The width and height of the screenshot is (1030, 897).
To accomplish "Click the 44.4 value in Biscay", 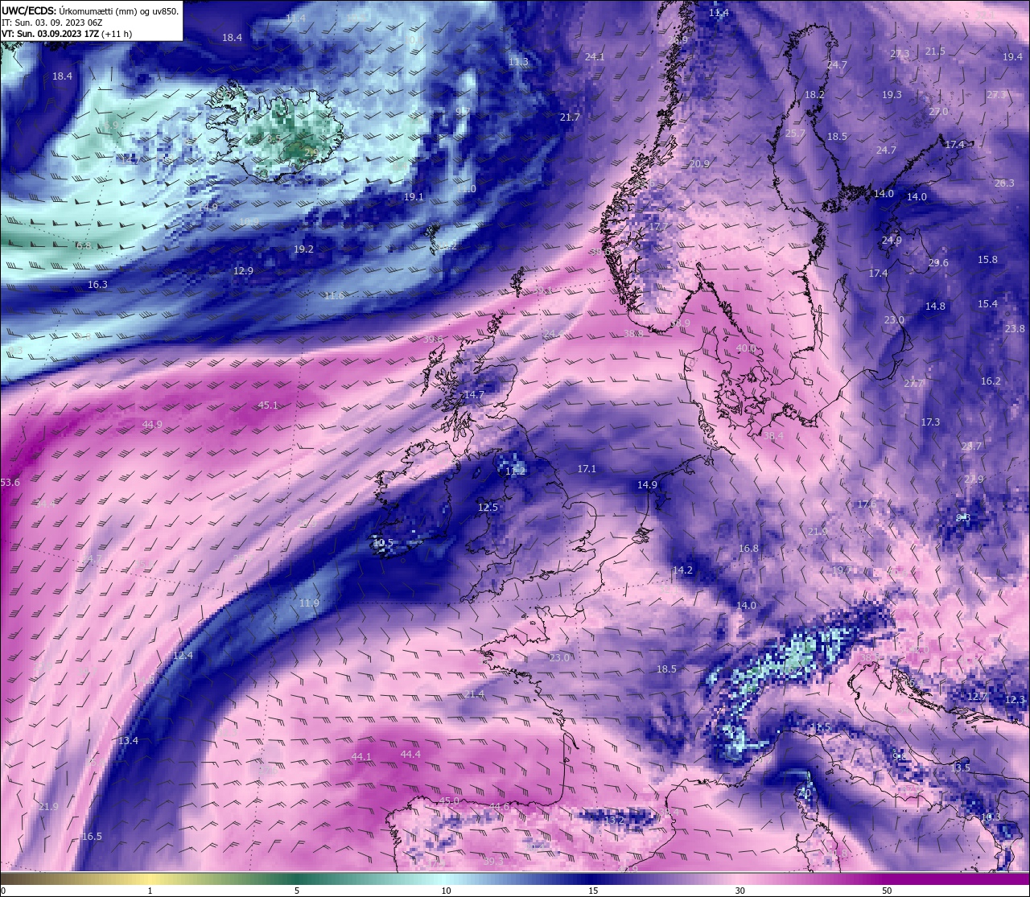I will tap(410, 755).
